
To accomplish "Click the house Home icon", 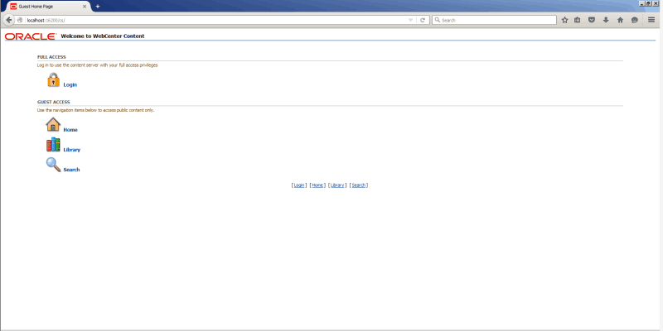I will pos(53,125).
